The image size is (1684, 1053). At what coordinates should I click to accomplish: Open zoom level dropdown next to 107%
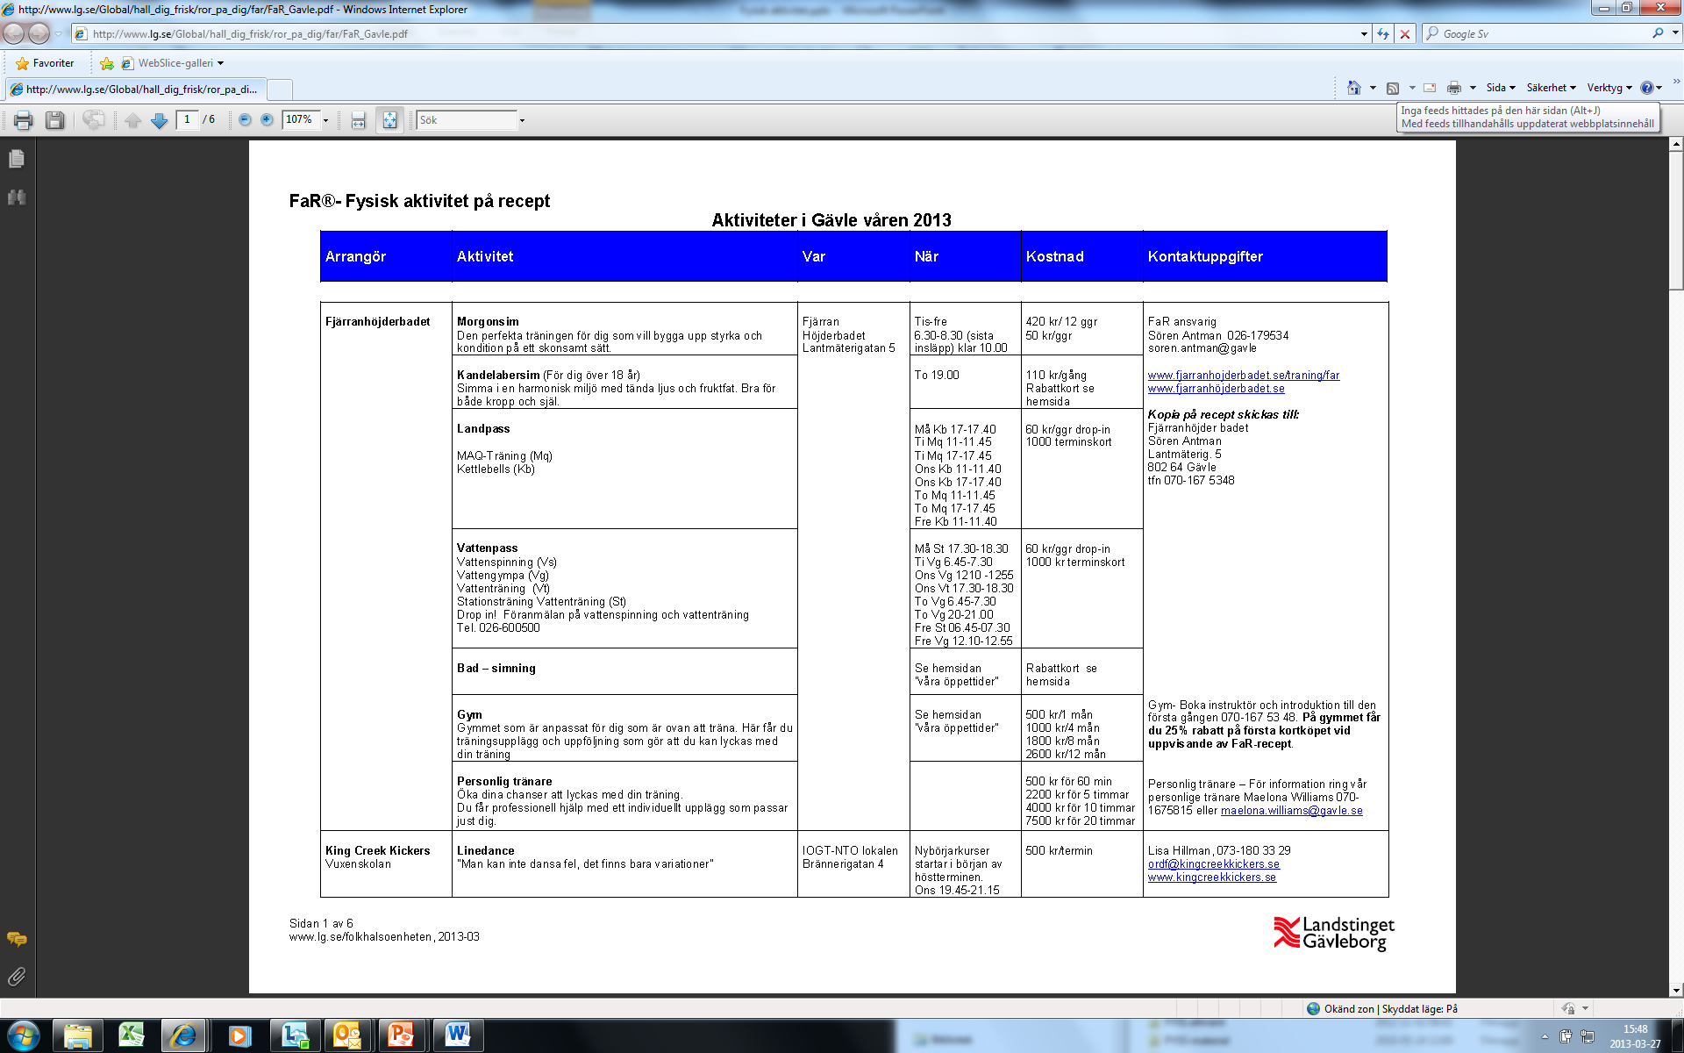coord(325,120)
